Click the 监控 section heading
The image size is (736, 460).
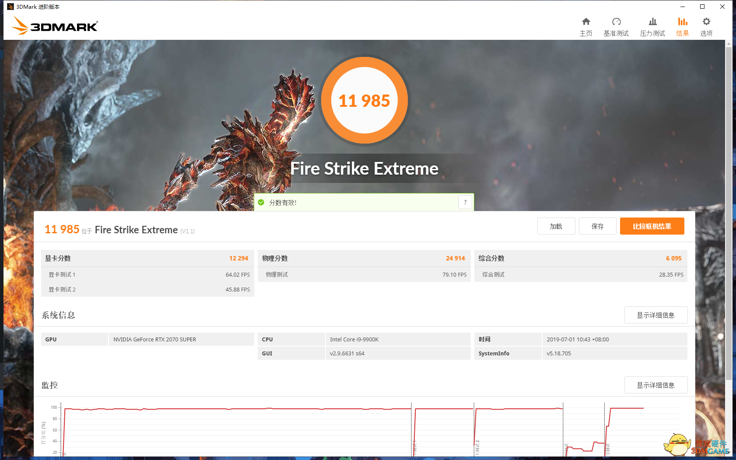[x=49, y=385]
